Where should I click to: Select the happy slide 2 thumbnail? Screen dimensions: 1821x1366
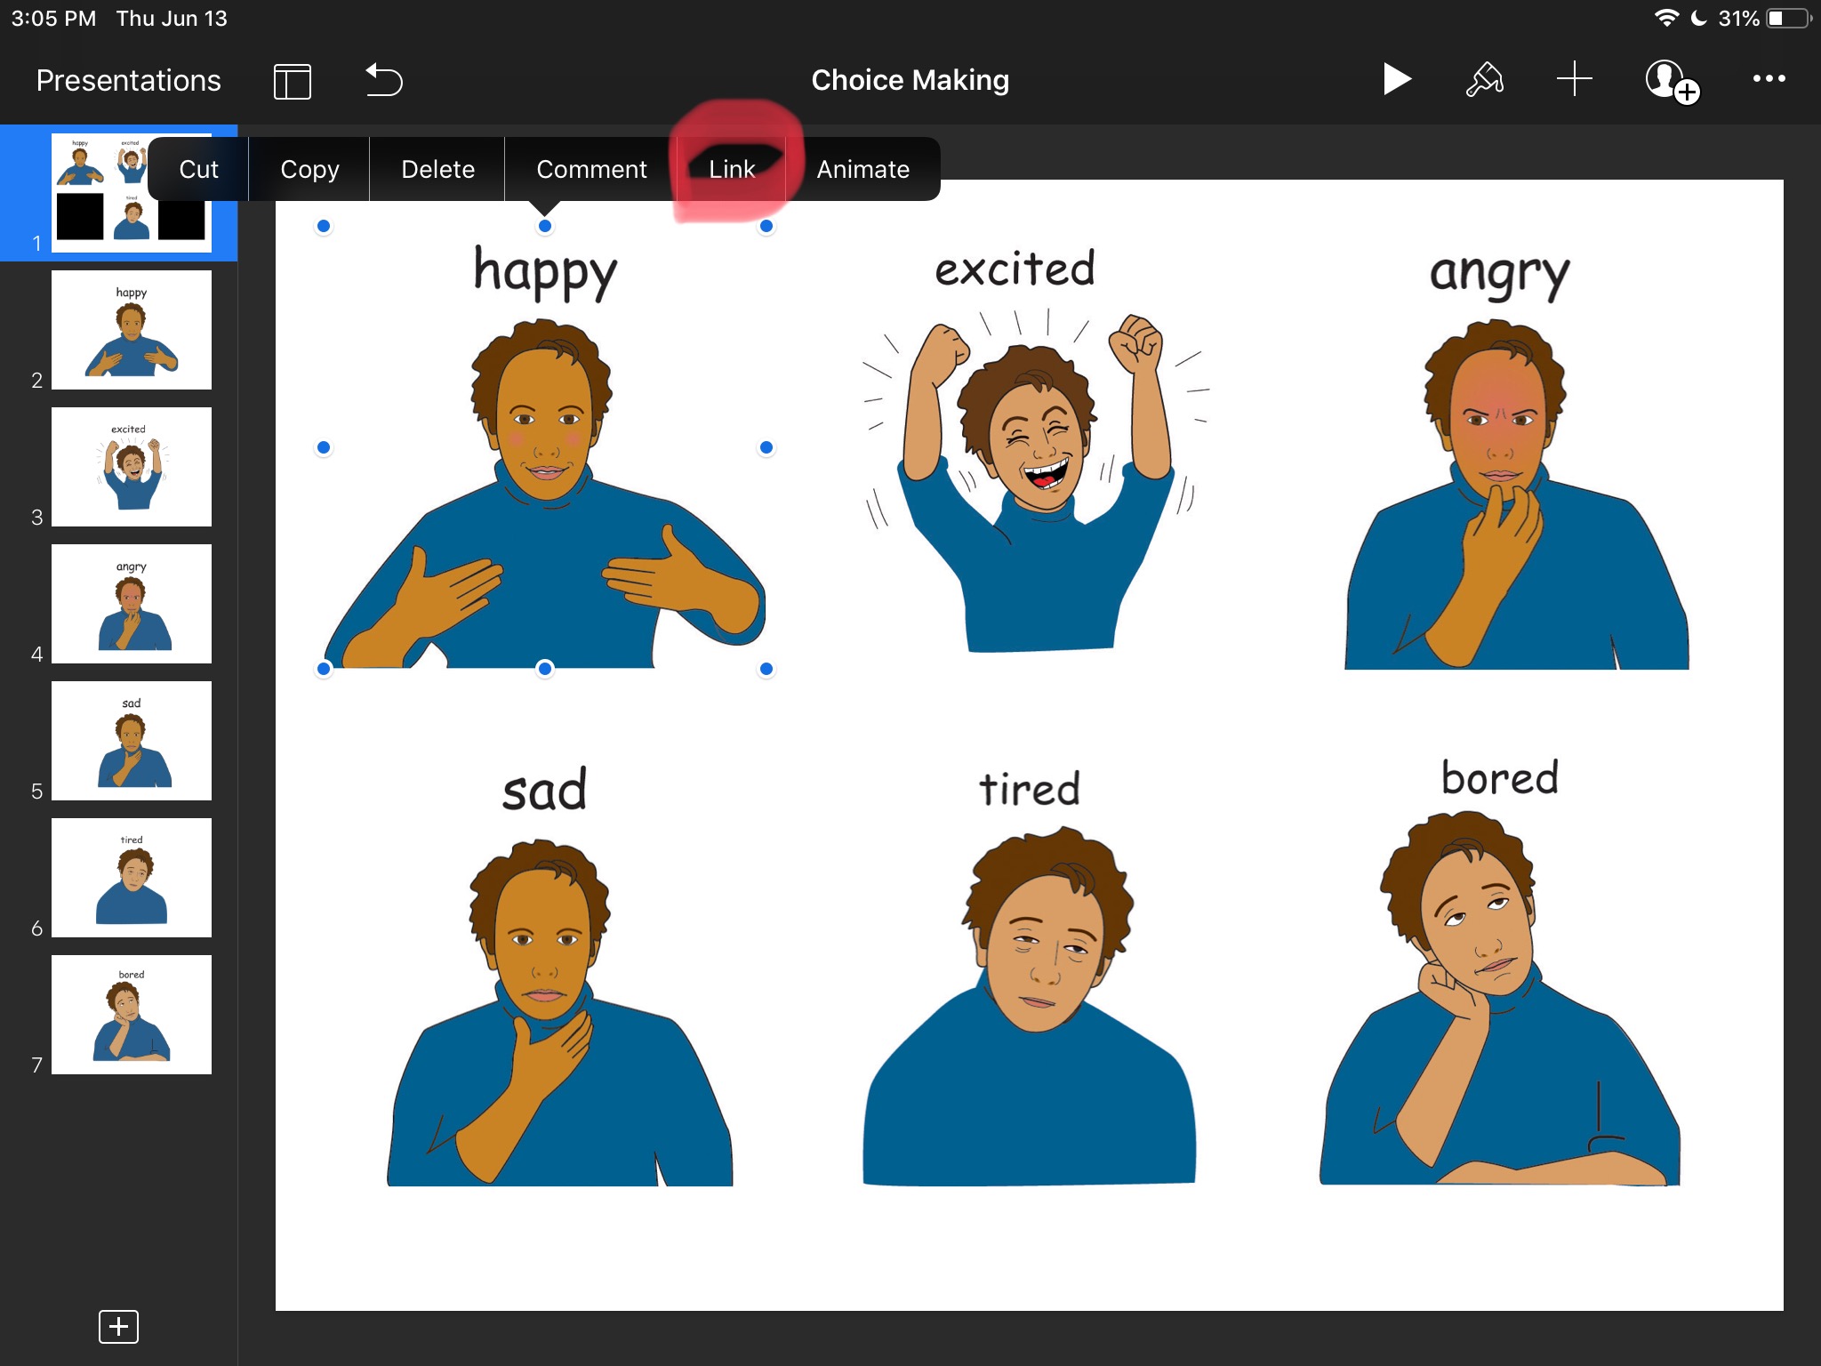pos(132,330)
